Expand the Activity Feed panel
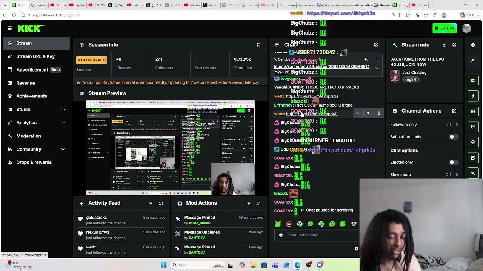The width and height of the screenshot is (483, 271). coord(161,204)
